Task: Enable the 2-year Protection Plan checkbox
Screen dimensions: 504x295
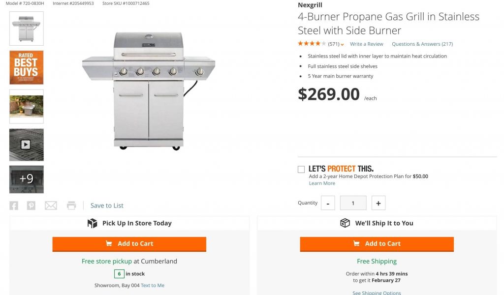Action: (x=301, y=170)
